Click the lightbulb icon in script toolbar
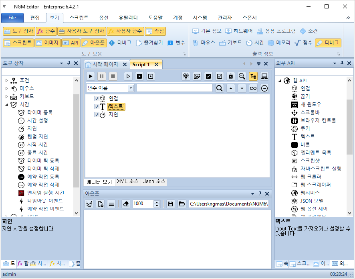355x279 pixels. pyautogui.click(x=186, y=76)
